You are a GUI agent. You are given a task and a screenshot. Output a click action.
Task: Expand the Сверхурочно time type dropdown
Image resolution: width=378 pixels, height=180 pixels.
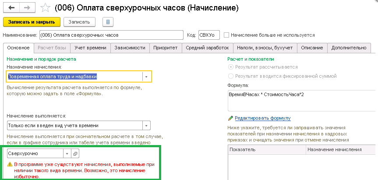(x=67, y=153)
